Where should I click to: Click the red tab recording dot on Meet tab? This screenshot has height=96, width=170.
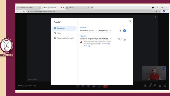click(61, 8)
